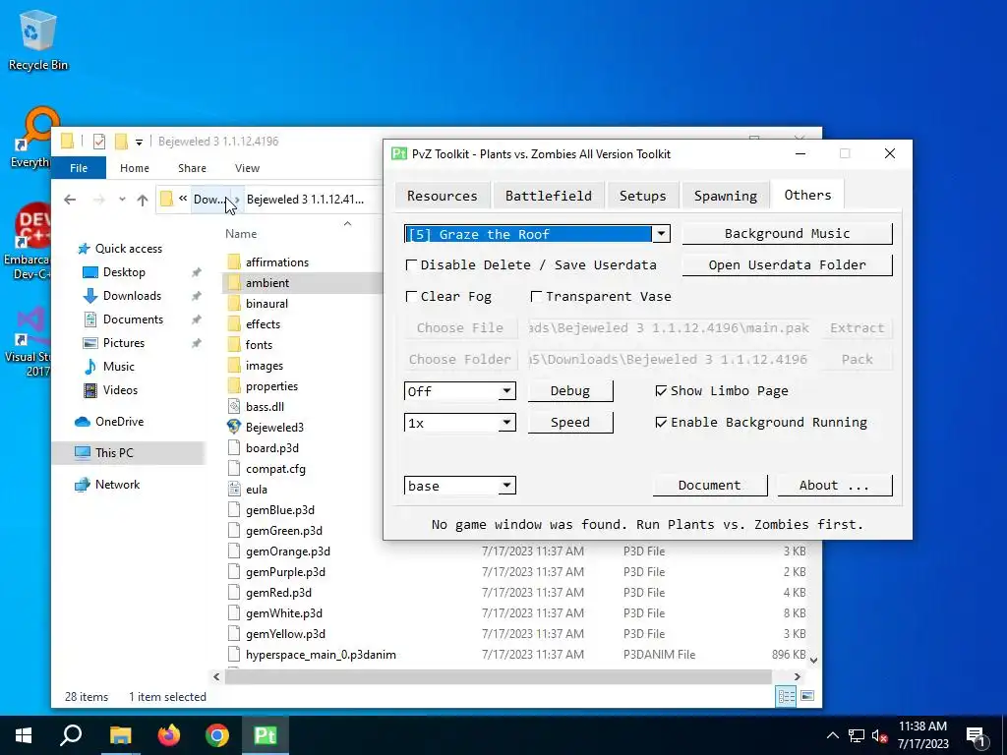Enable Transparent Vase checkbox

536,296
